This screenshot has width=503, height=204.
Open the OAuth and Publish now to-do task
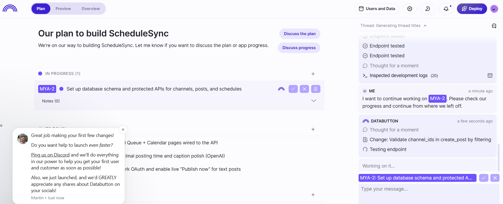[183, 169]
